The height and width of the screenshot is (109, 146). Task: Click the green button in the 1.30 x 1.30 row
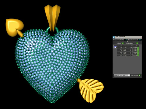click(x=138, y=52)
